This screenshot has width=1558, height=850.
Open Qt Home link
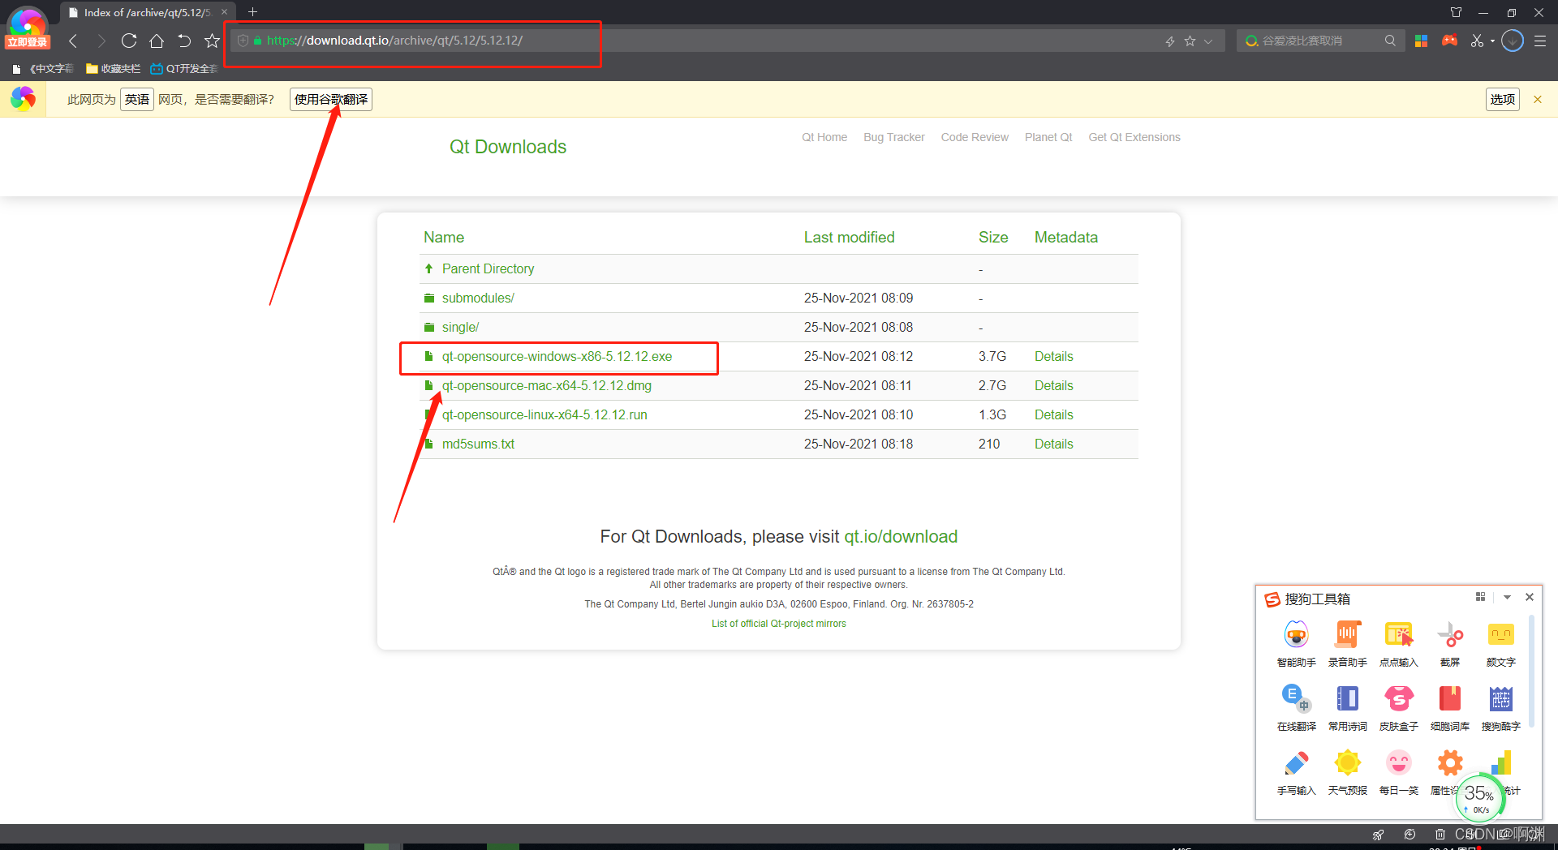pos(824,137)
